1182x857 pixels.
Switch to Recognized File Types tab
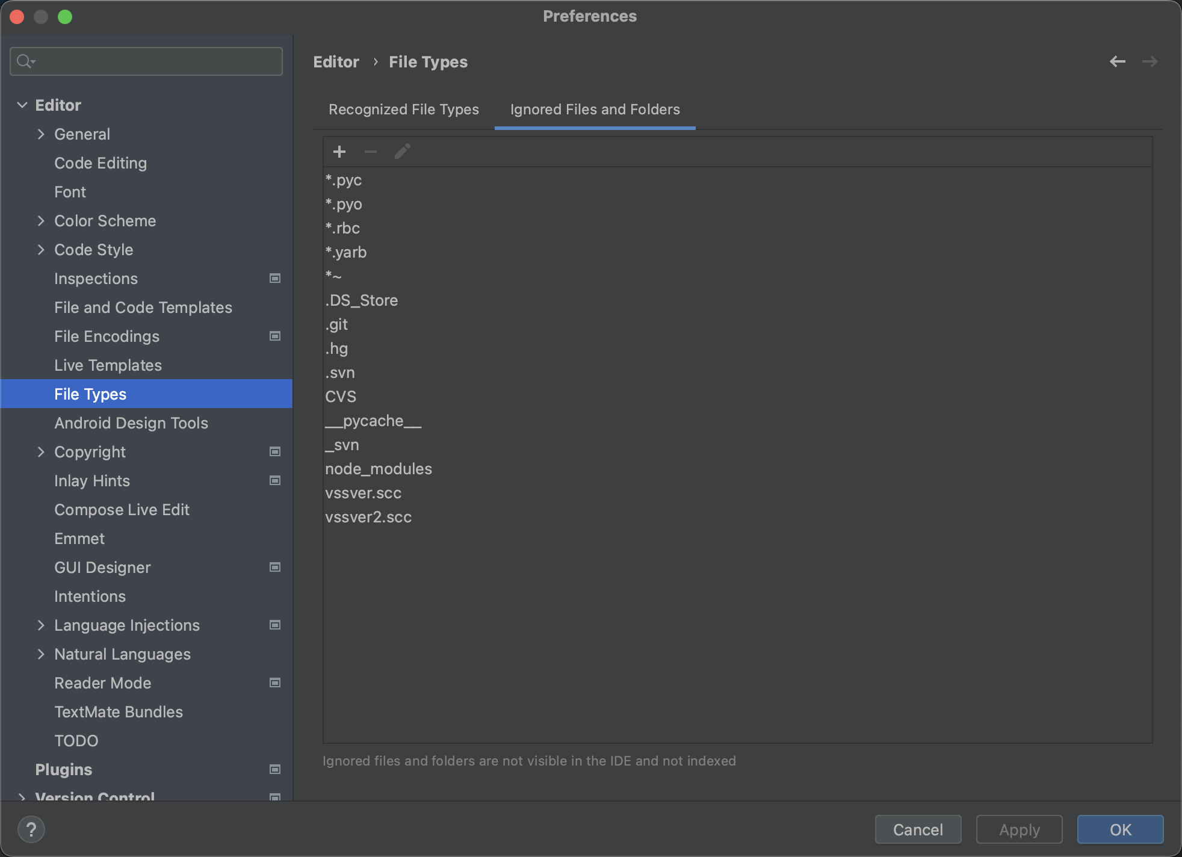[x=403, y=110]
